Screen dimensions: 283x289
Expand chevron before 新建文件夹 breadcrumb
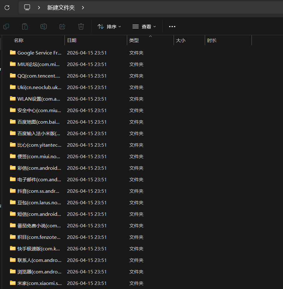click(39, 7)
